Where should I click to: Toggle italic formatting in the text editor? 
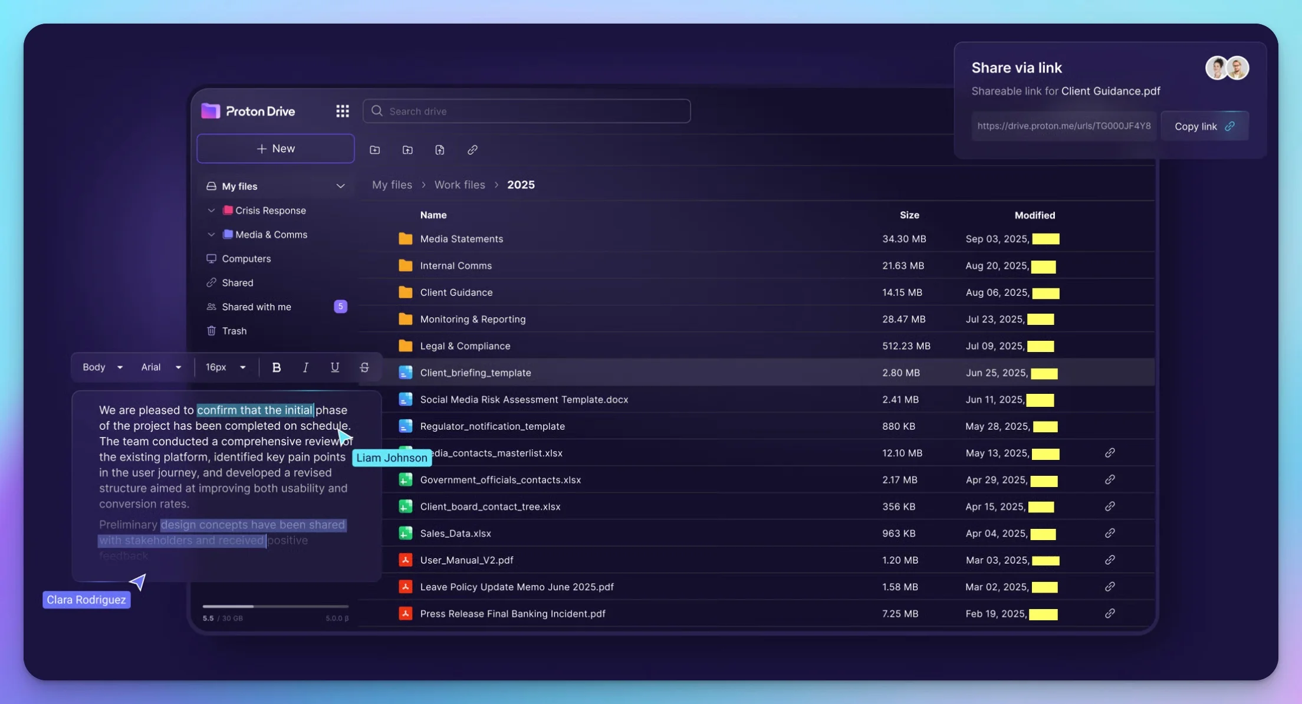click(x=305, y=367)
